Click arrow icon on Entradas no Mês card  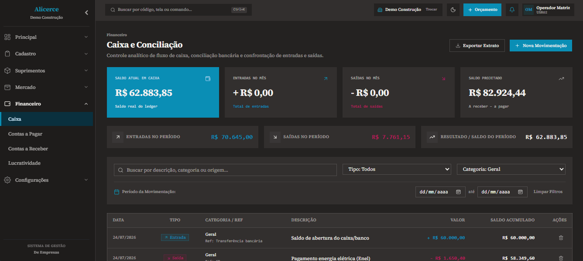click(x=325, y=78)
